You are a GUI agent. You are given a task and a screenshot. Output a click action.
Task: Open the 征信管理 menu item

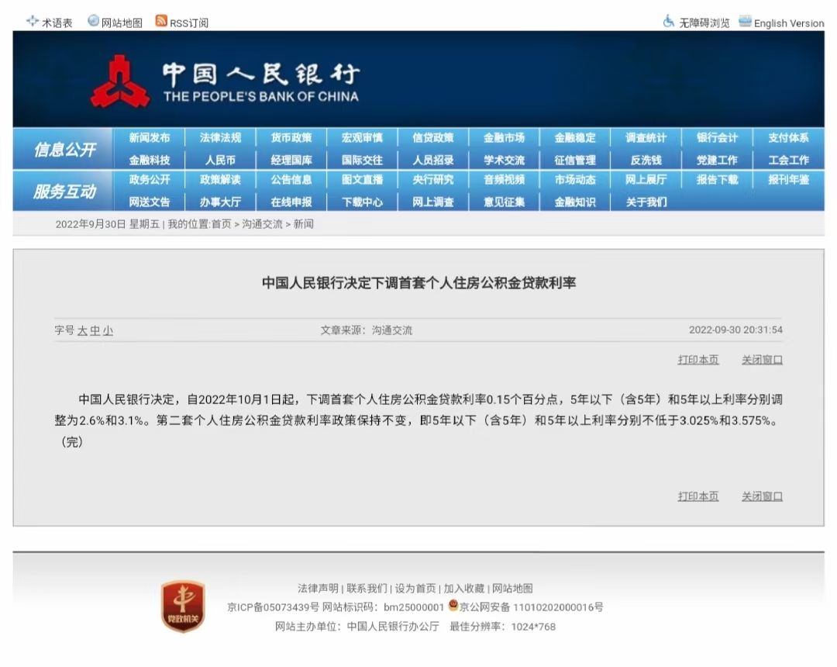pyautogui.click(x=575, y=161)
